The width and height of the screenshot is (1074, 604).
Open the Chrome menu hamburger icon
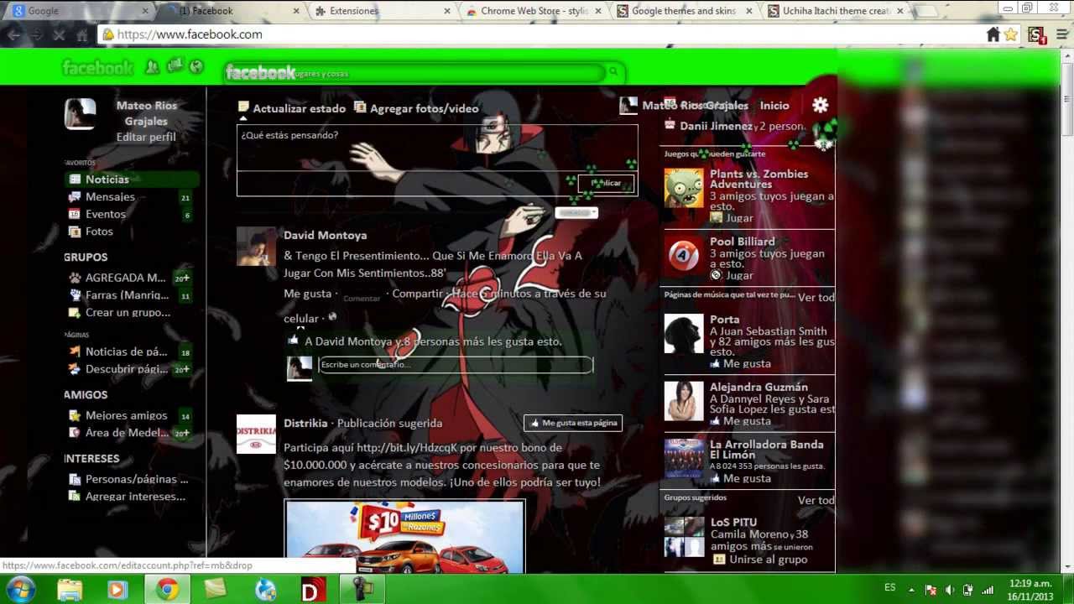pyautogui.click(x=1061, y=34)
